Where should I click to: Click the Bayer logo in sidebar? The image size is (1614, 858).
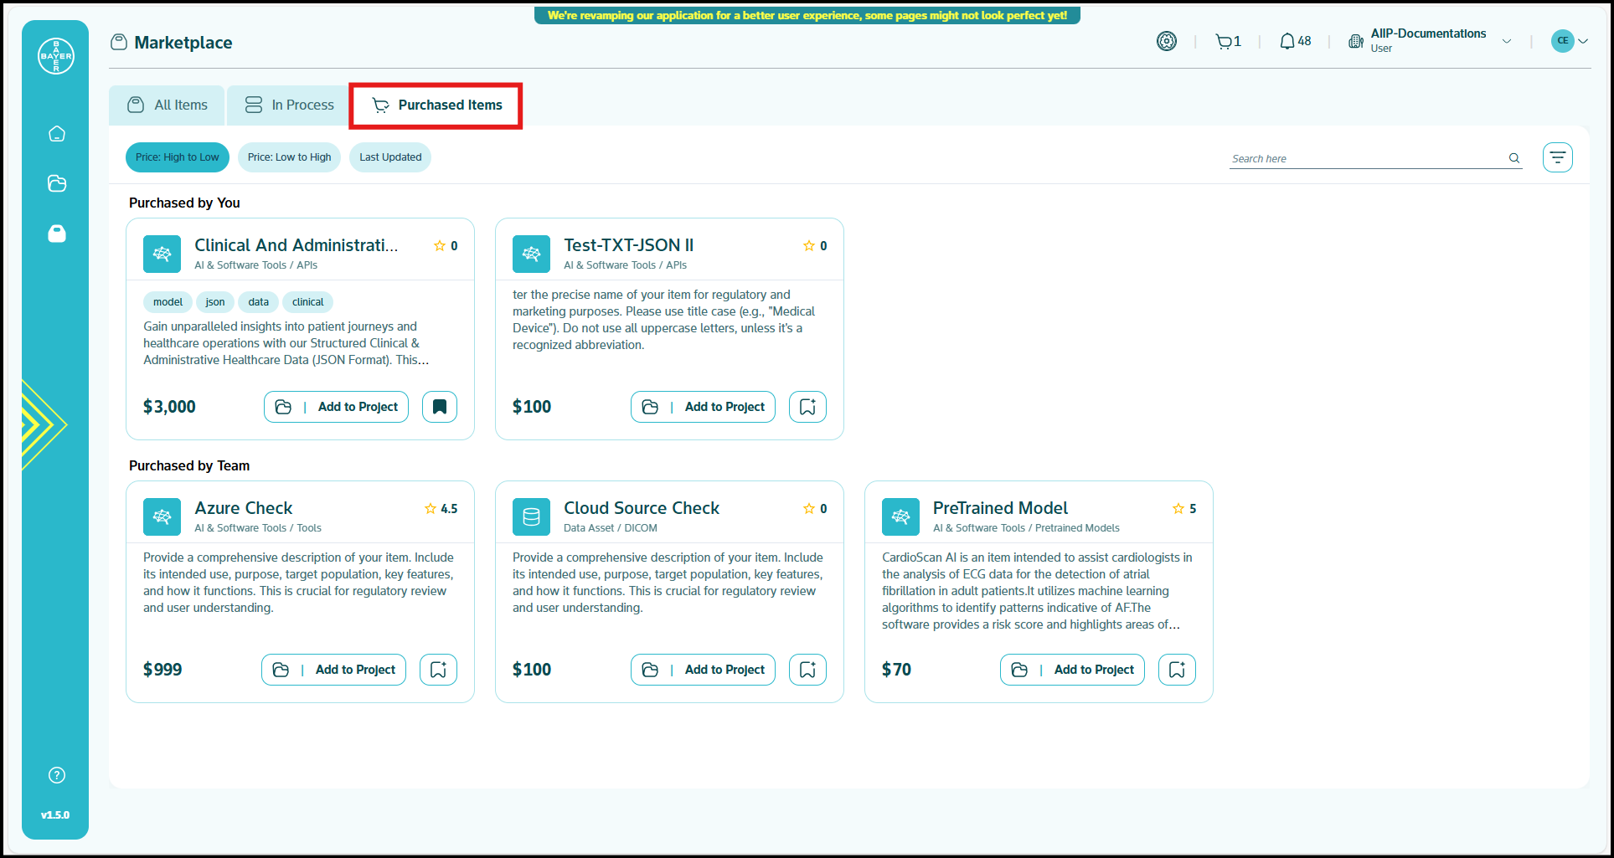tap(56, 56)
